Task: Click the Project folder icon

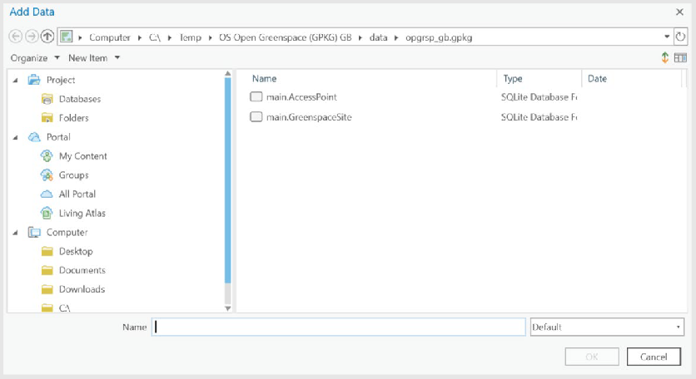Action: point(34,80)
